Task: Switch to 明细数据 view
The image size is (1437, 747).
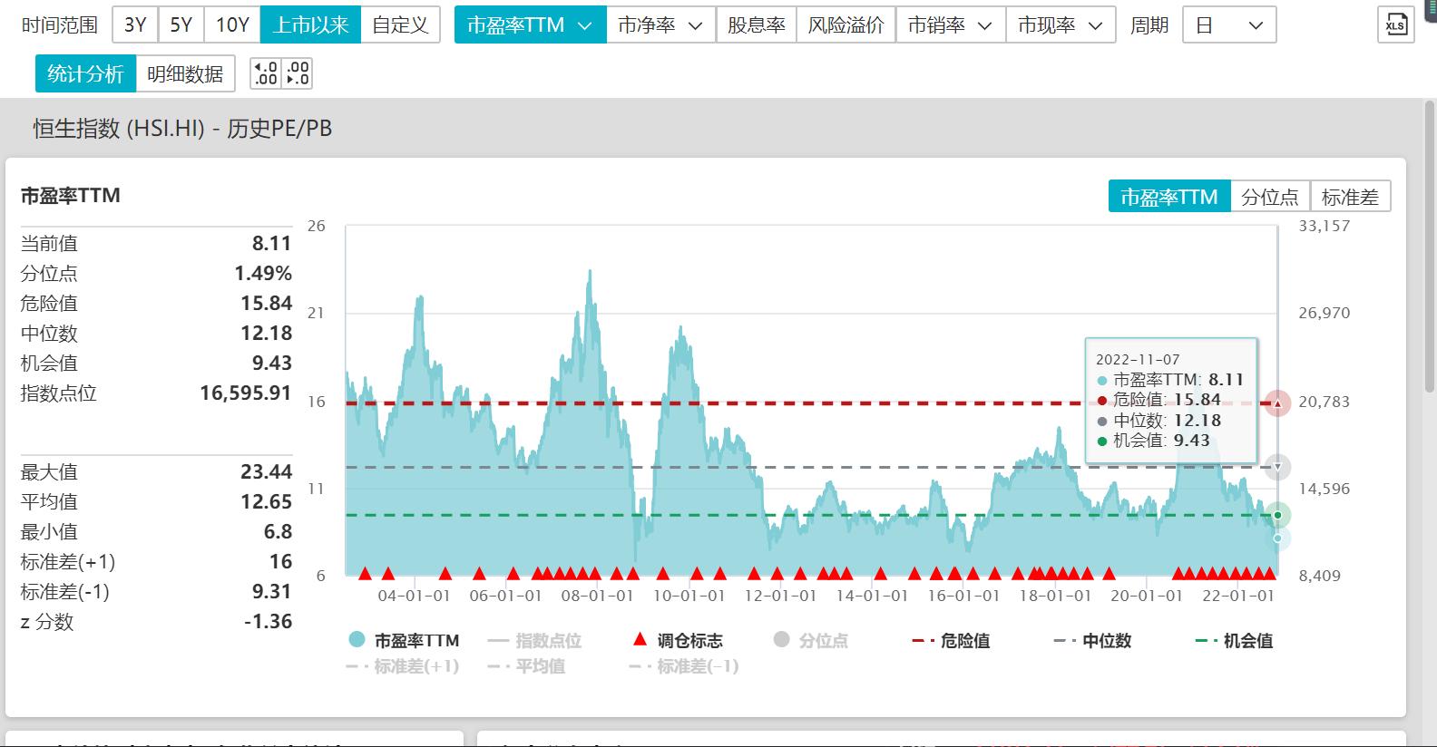Action: point(185,73)
